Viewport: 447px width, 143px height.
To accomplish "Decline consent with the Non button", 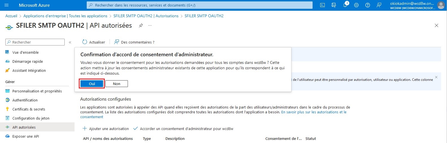I will (117, 84).
